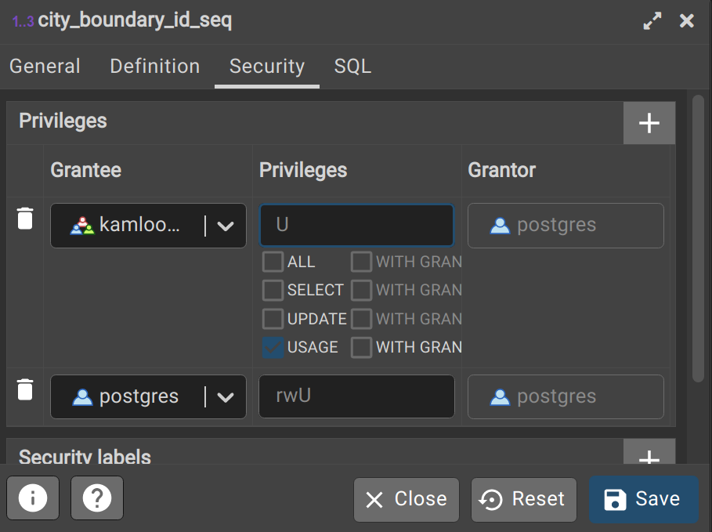
Task: Save the sequence changes
Action: pos(643,500)
